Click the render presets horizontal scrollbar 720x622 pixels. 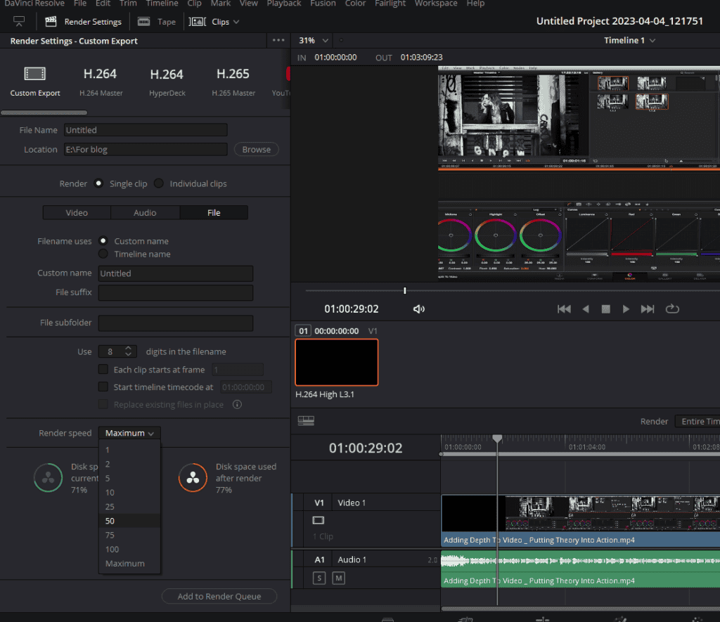pos(44,112)
